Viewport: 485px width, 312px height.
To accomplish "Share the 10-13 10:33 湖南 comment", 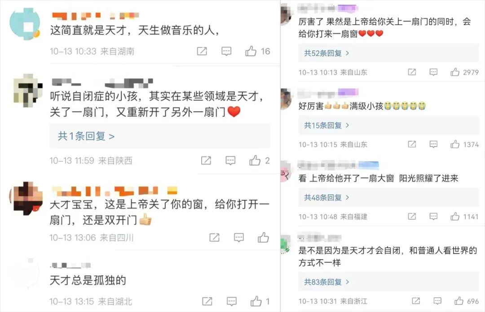I will [x=202, y=51].
